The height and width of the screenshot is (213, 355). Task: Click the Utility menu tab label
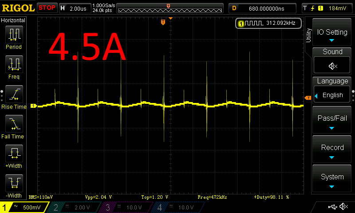click(x=308, y=35)
